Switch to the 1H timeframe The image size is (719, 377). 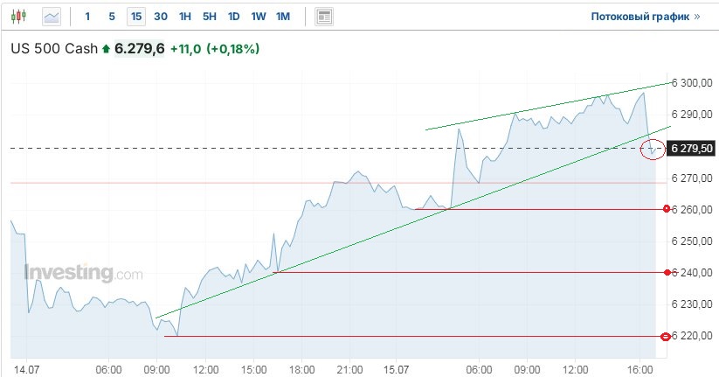click(185, 17)
